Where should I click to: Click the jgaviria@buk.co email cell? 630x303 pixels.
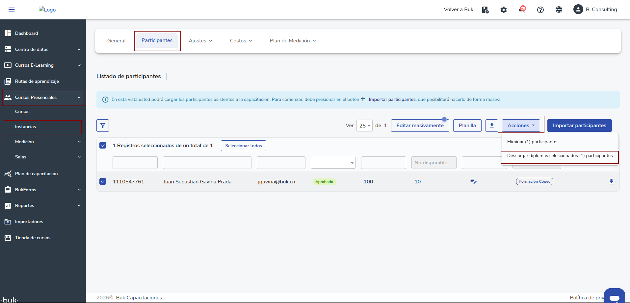point(276,182)
